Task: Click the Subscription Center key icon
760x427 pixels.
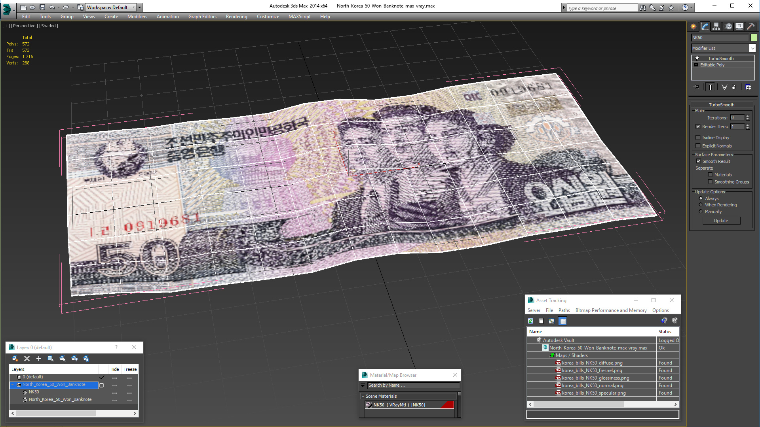Action: click(x=652, y=8)
